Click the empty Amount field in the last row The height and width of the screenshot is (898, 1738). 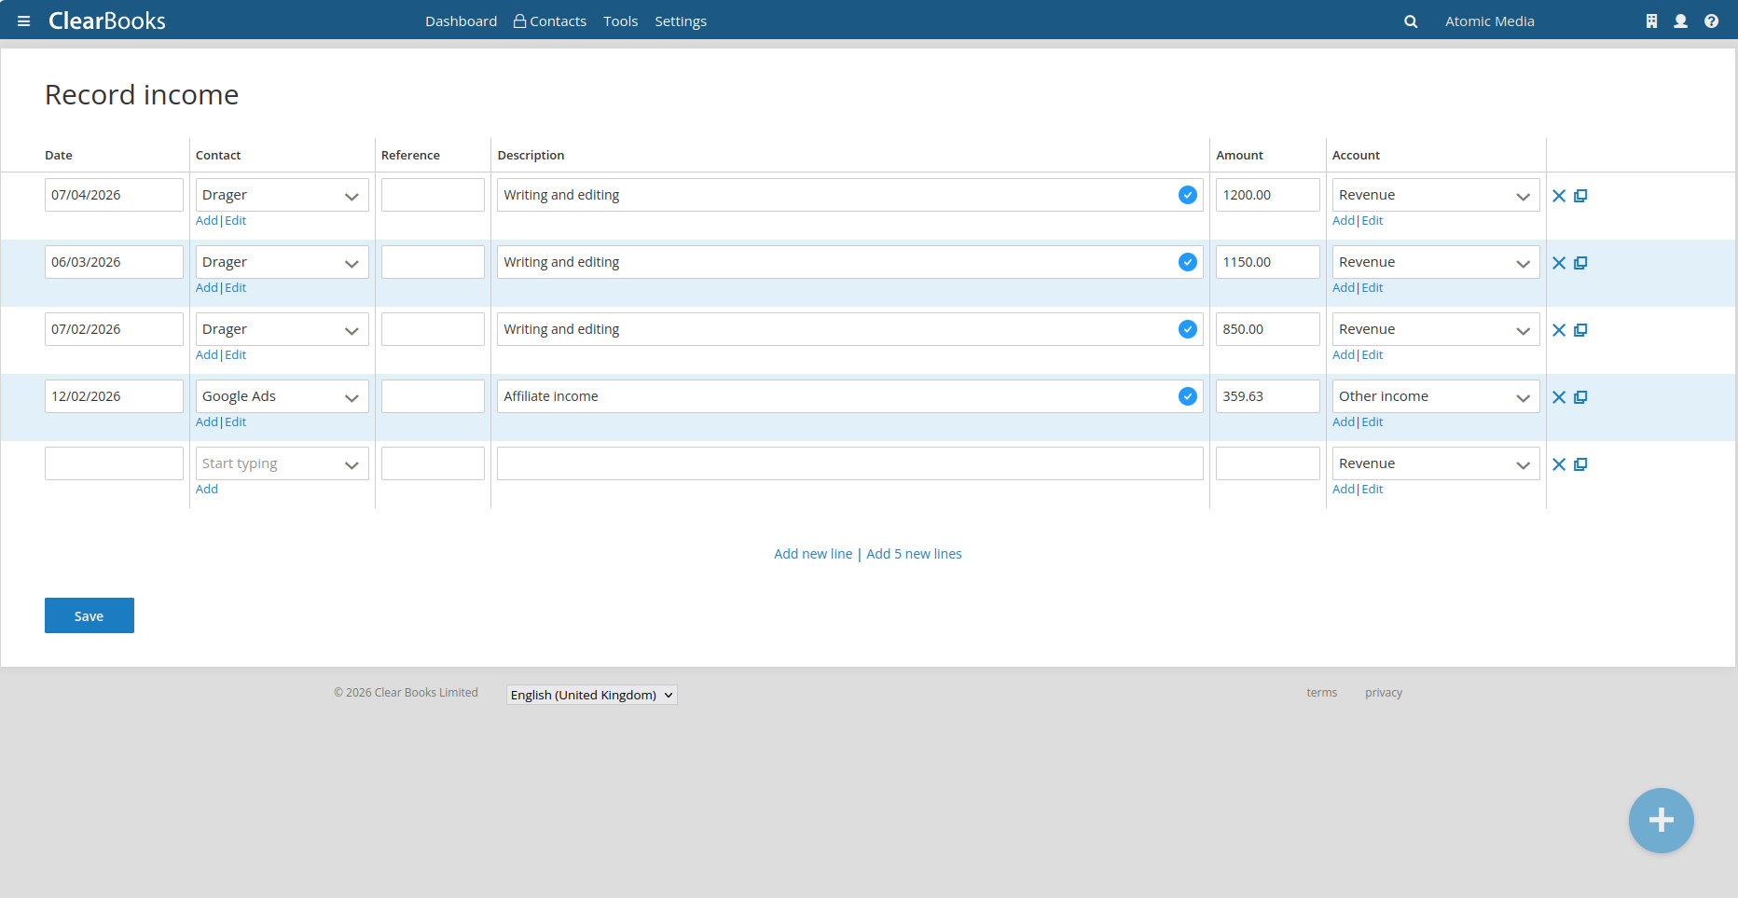pos(1267,463)
